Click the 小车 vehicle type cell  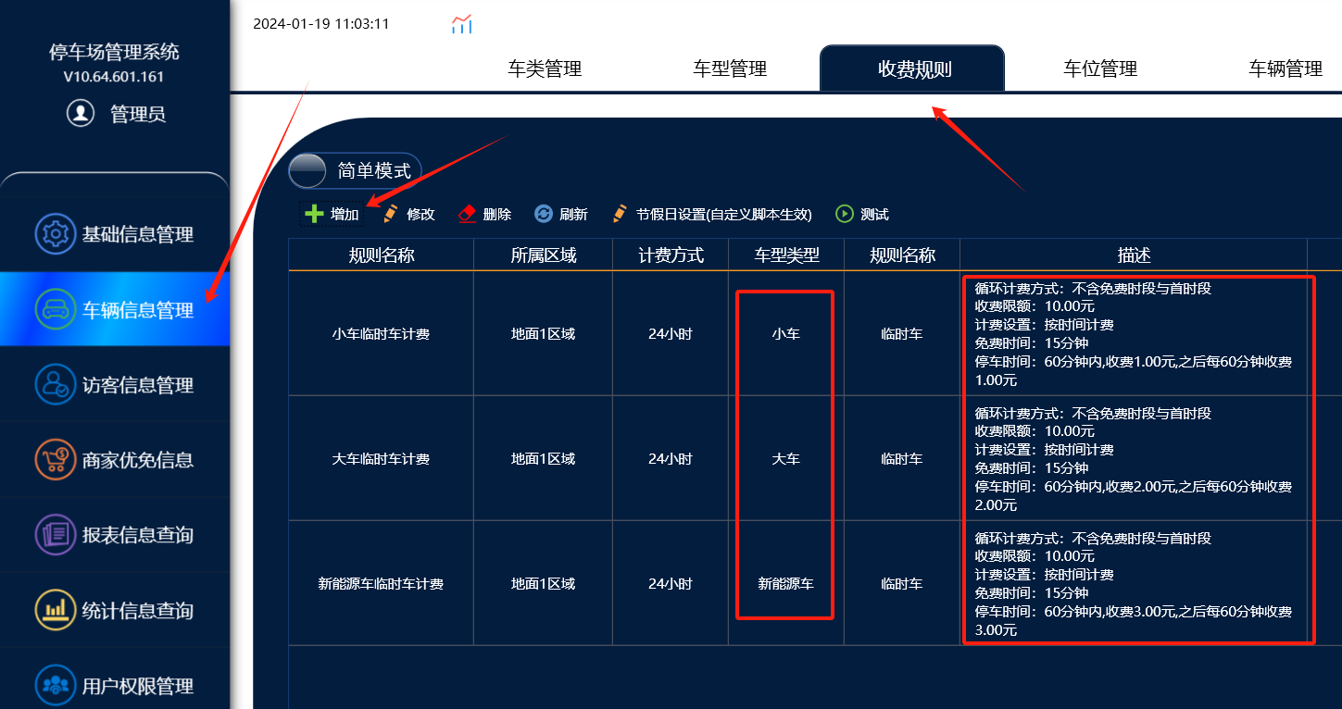[x=786, y=334]
